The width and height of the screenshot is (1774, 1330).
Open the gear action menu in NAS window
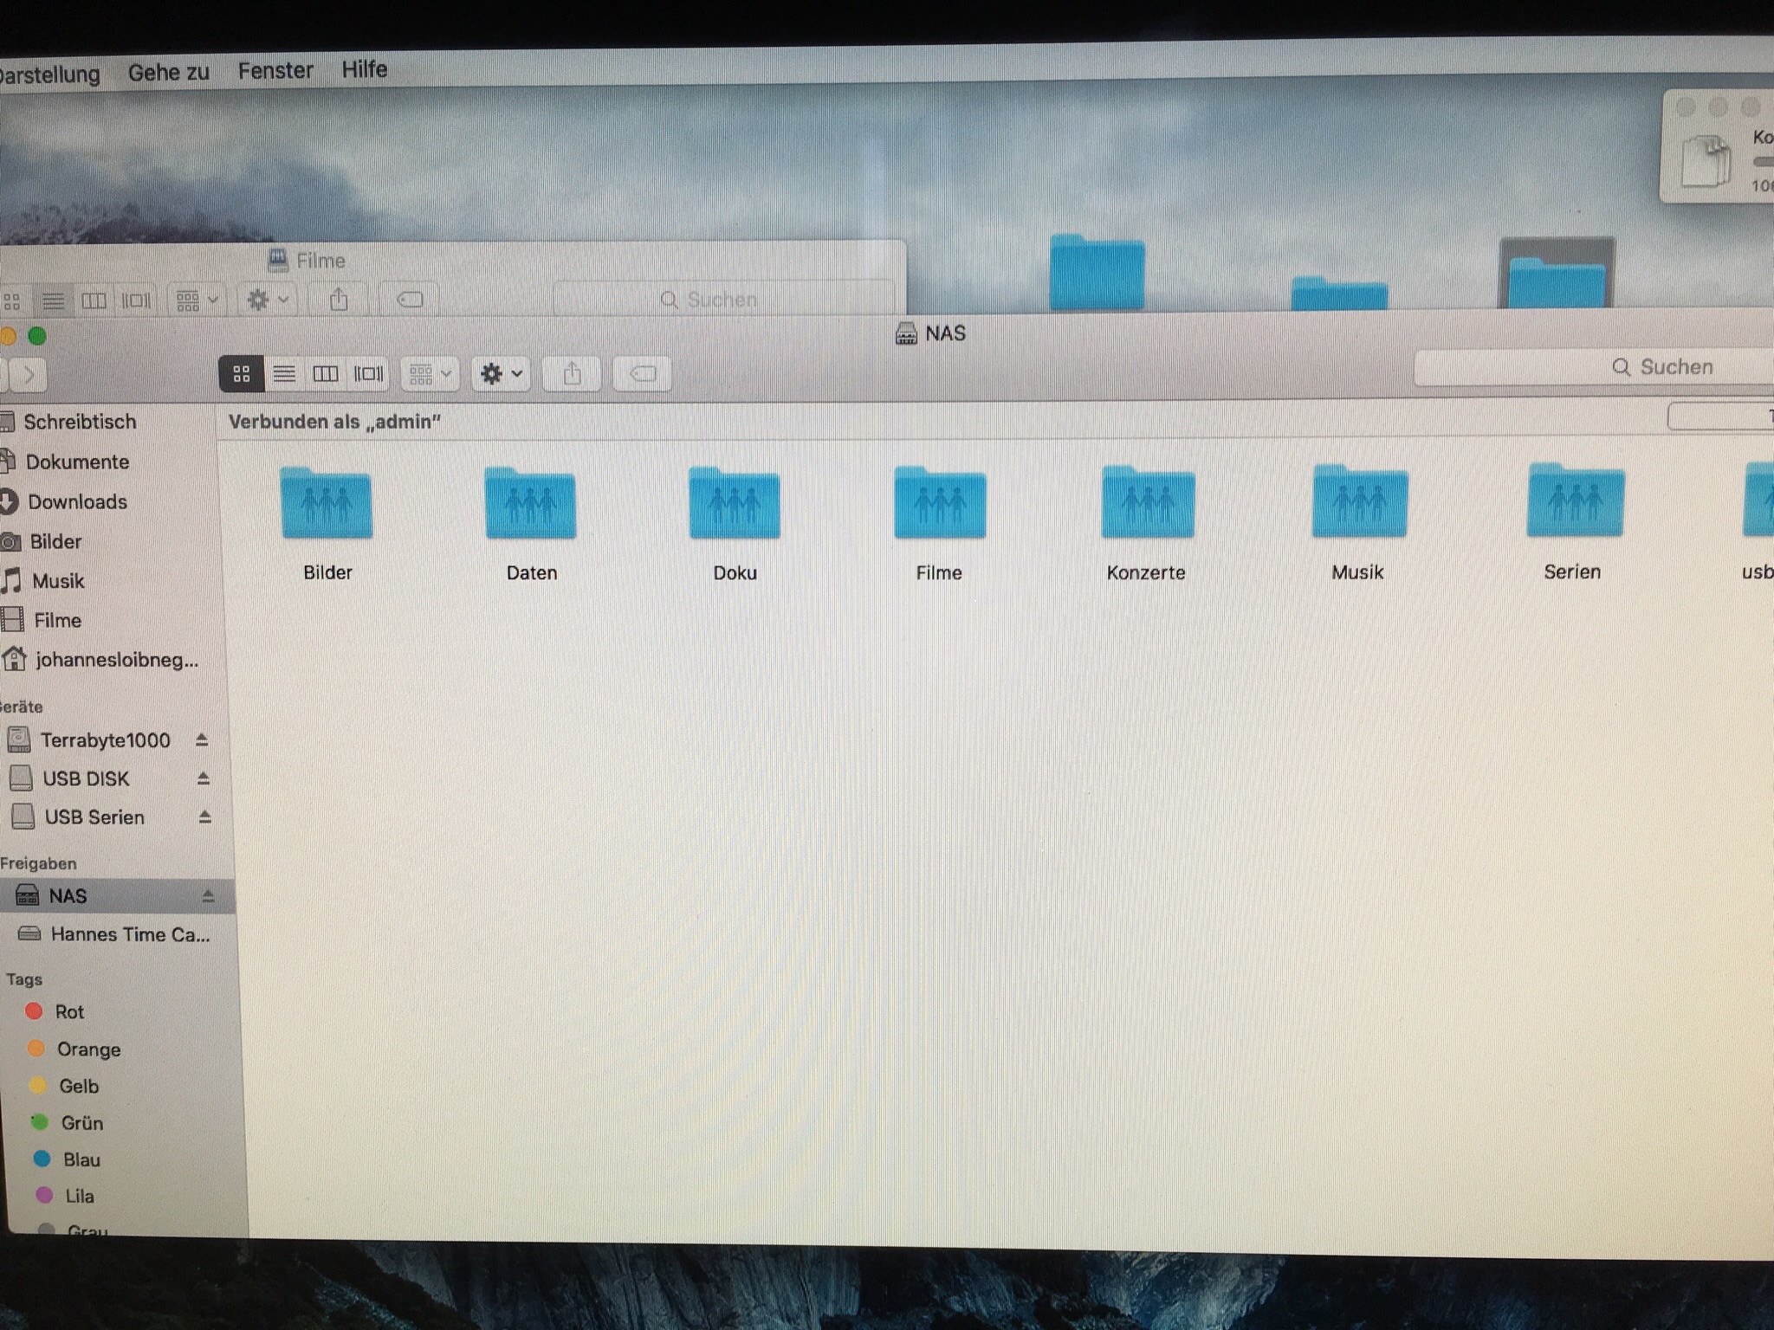pyautogui.click(x=501, y=374)
